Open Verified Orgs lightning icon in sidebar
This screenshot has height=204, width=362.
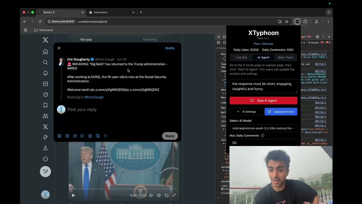tap(45, 137)
